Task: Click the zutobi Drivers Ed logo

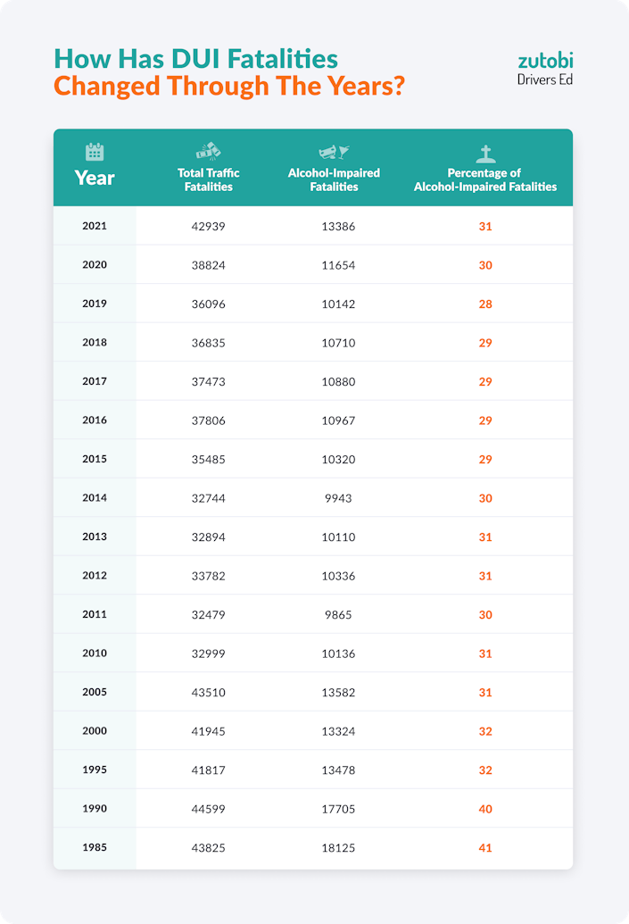Action: pyautogui.click(x=545, y=69)
